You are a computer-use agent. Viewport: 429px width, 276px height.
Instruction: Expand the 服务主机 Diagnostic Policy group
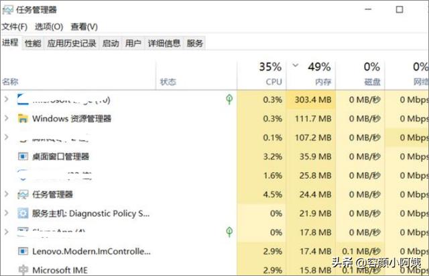[7, 214]
